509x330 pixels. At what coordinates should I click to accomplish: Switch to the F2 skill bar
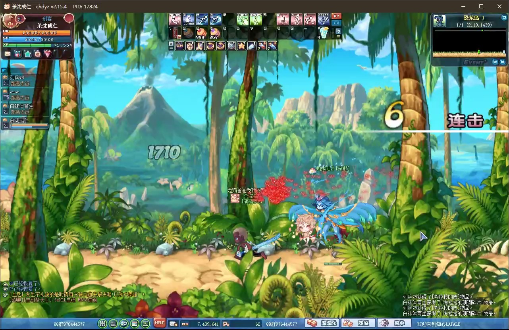coord(336,23)
